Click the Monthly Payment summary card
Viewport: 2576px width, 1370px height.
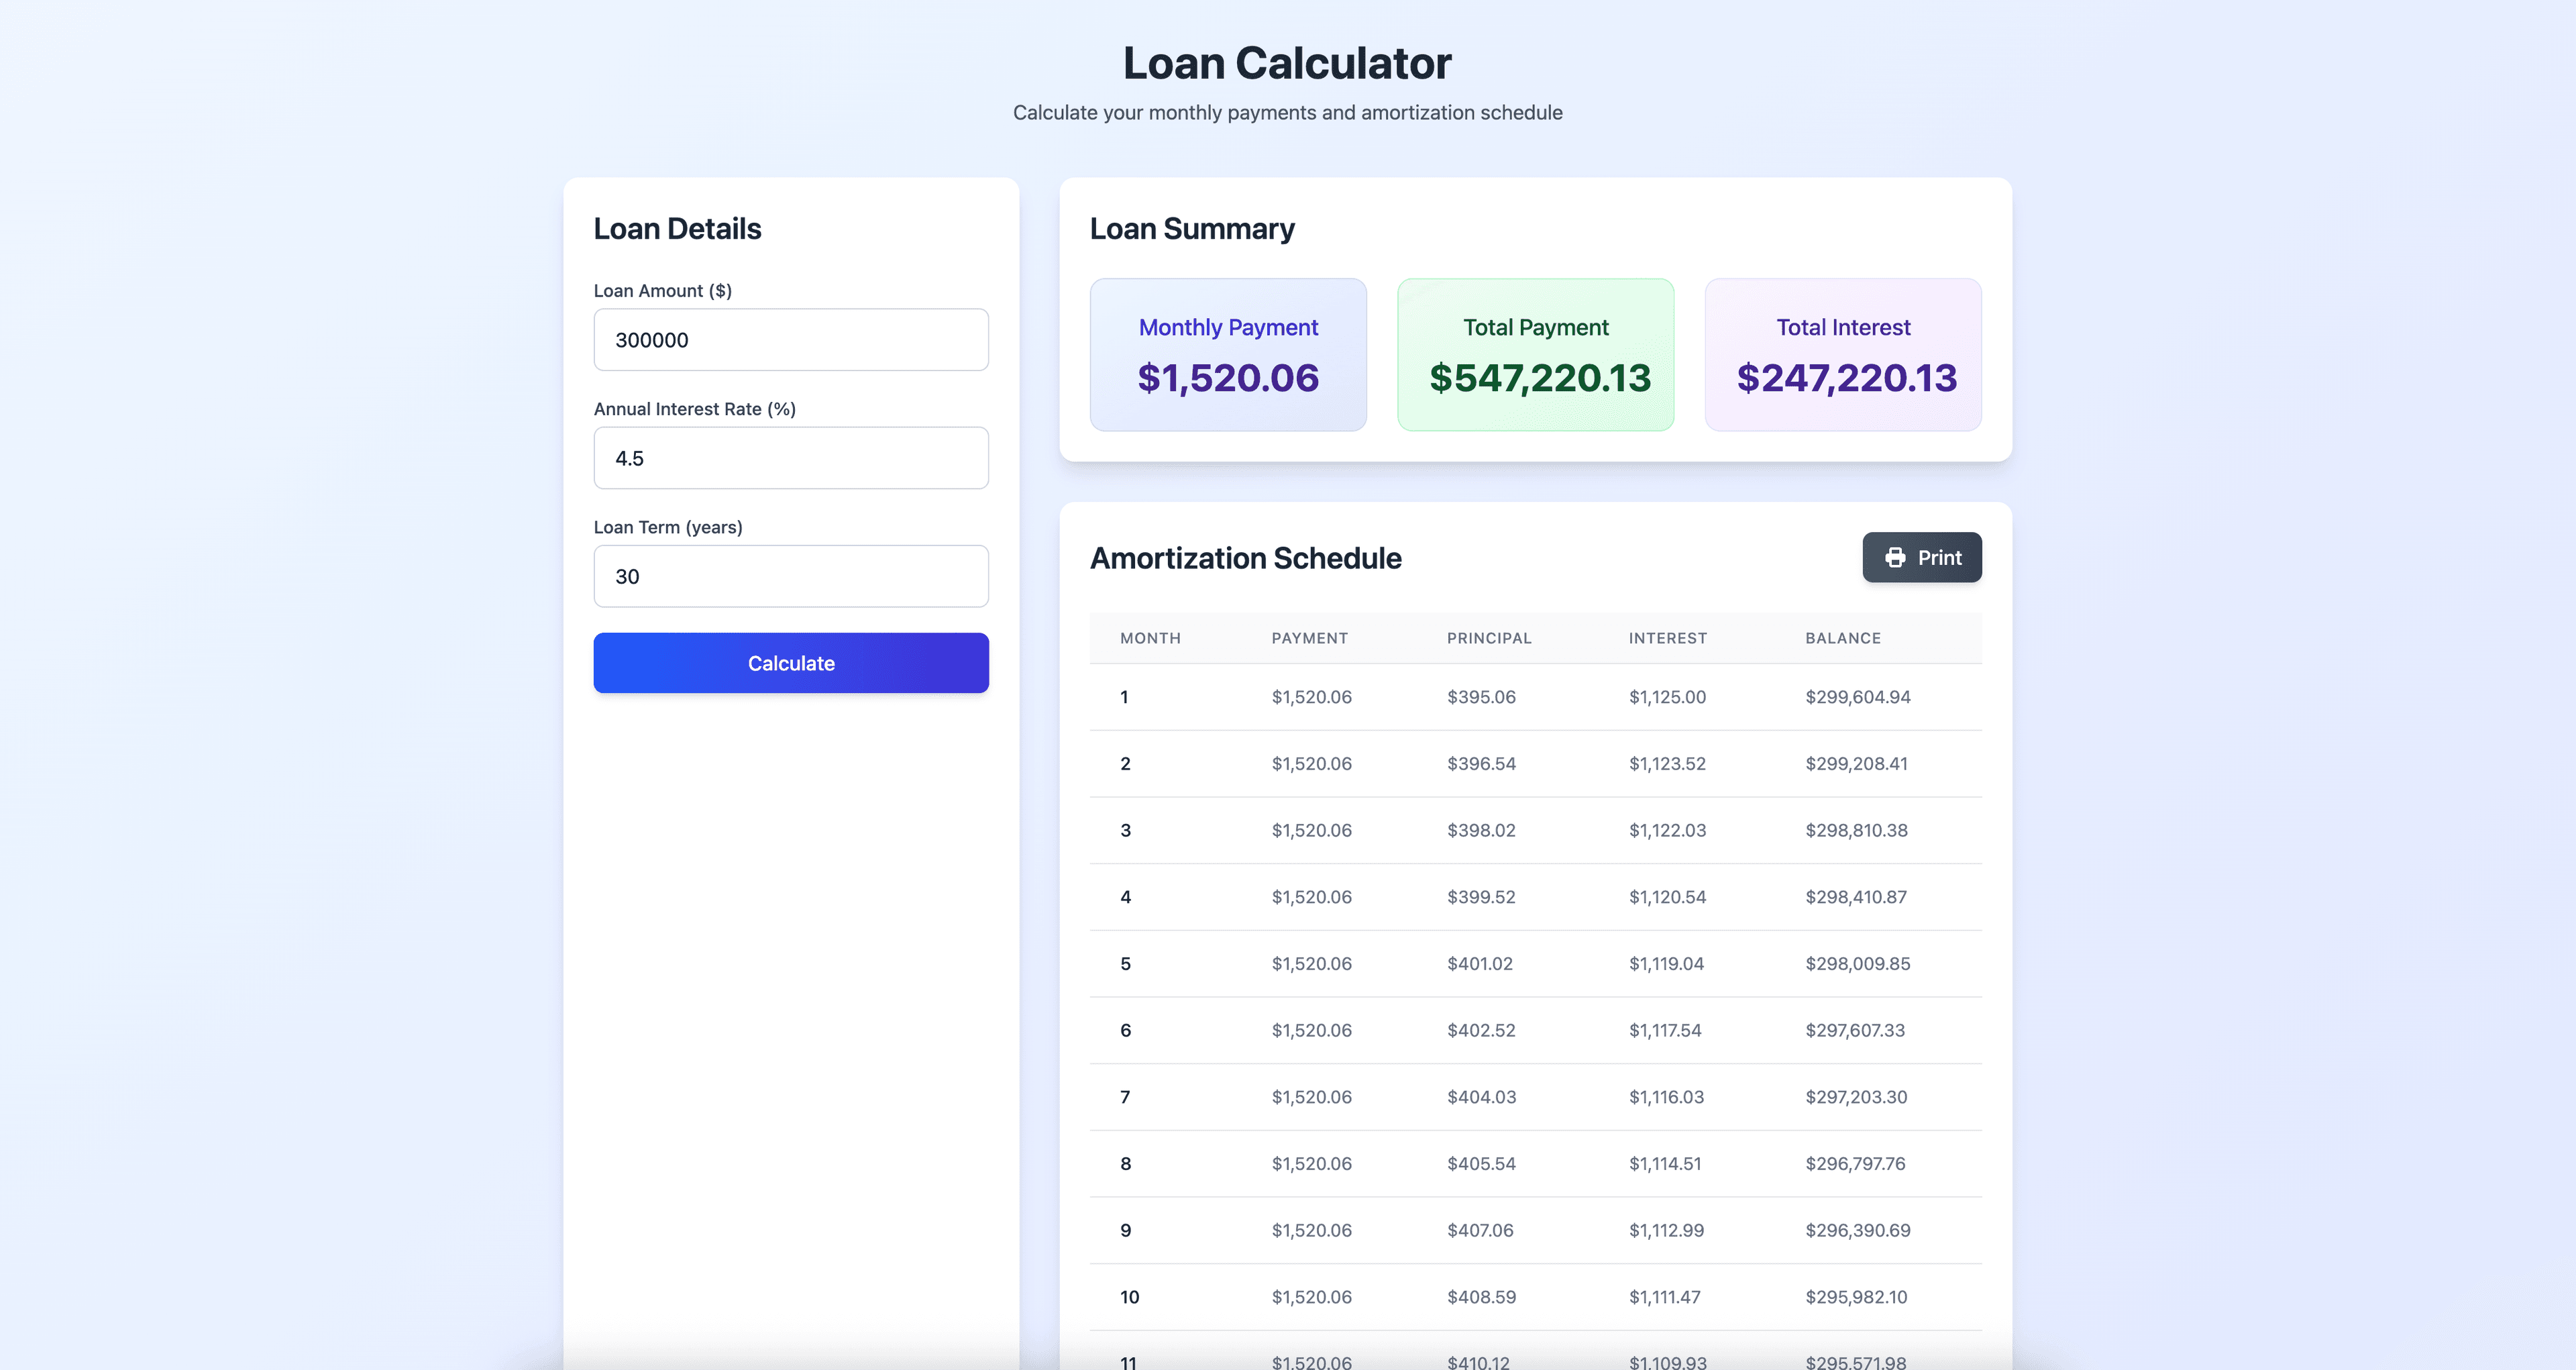[1228, 355]
